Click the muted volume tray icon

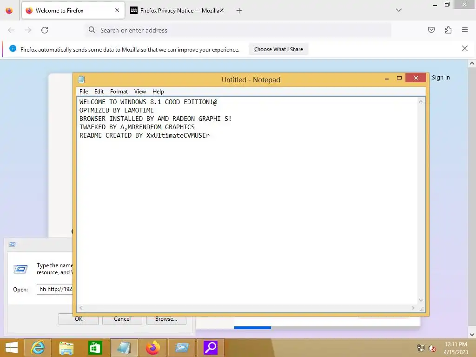pos(432,348)
